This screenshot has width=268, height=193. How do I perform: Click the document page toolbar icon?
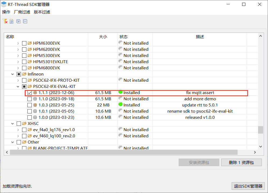[12, 21]
